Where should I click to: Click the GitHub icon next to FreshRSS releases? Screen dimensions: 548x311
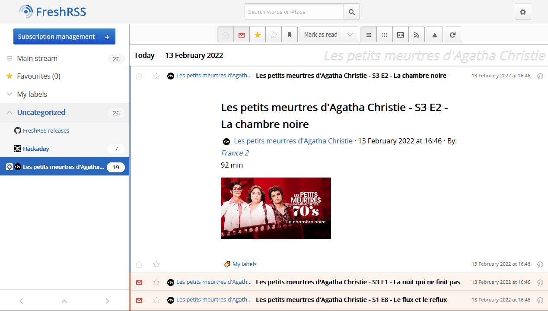(x=18, y=130)
